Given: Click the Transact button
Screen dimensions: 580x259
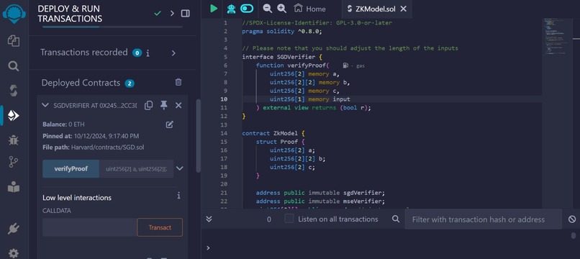Looking at the screenshot, I should click(160, 227).
